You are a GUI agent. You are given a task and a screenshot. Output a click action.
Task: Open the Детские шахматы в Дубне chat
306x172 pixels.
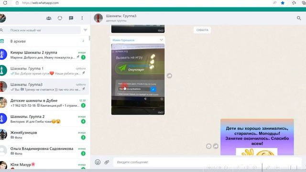pyautogui.click(x=44, y=103)
